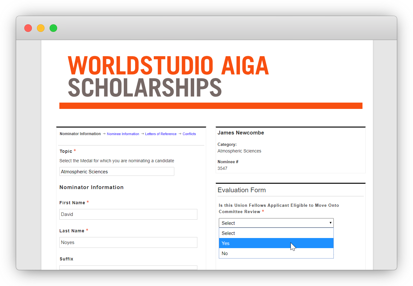This screenshot has height=286, width=413.
Task: Select nominee number 3547 text
Action: [222, 168]
